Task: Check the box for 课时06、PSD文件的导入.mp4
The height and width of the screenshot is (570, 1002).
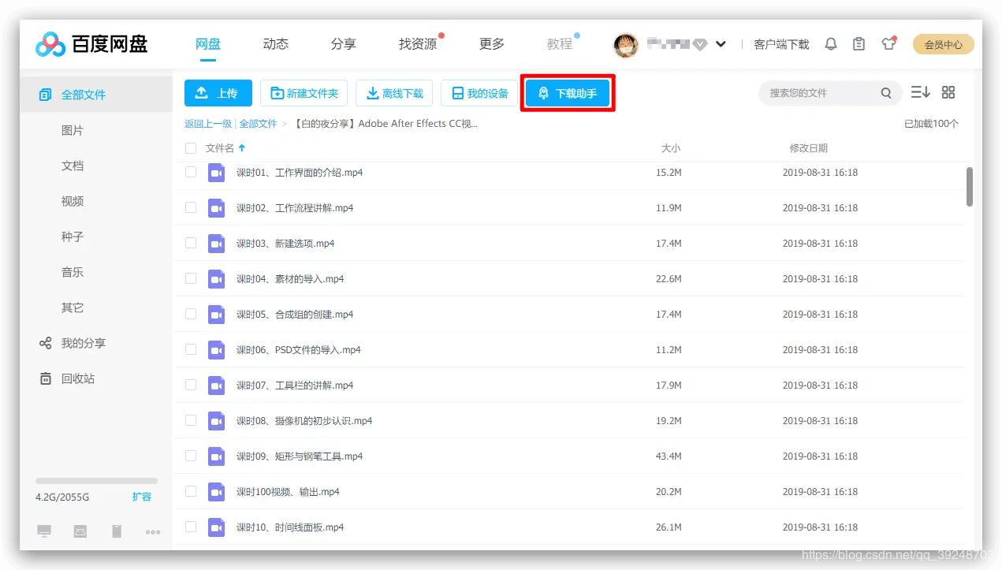Action: [x=191, y=349]
